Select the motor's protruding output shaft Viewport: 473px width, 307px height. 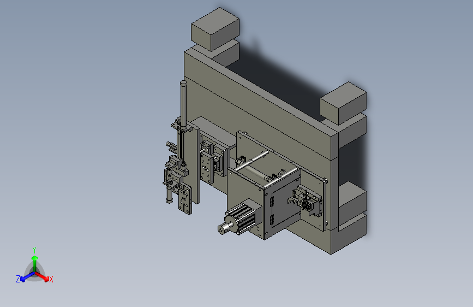(x=224, y=228)
